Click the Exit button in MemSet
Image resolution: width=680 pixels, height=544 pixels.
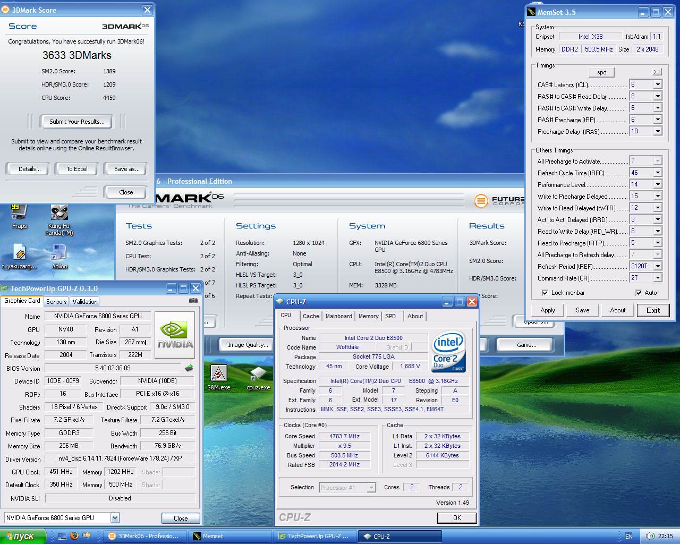point(653,310)
